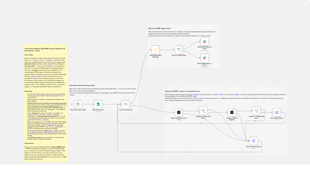Click the "How it works" heading in yellow note
The width and height of the screenshot is (310, 186).
coord(29,55)
